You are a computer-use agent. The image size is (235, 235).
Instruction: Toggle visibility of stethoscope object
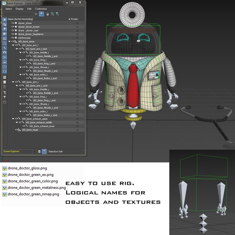13,38
